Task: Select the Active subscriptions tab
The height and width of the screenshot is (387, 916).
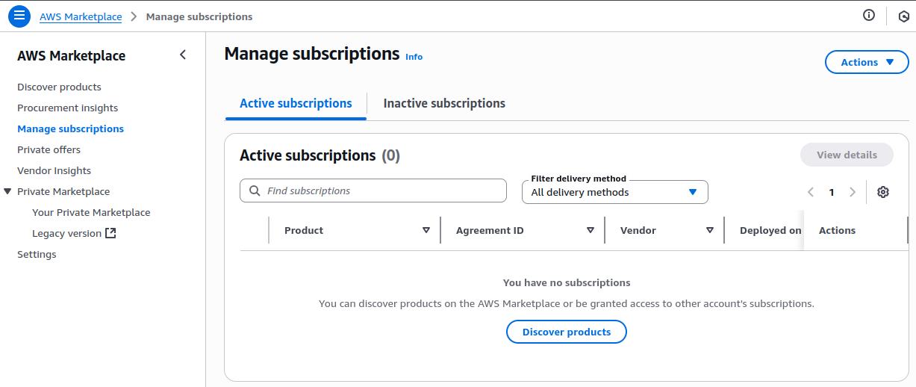Action: [296, 104]
